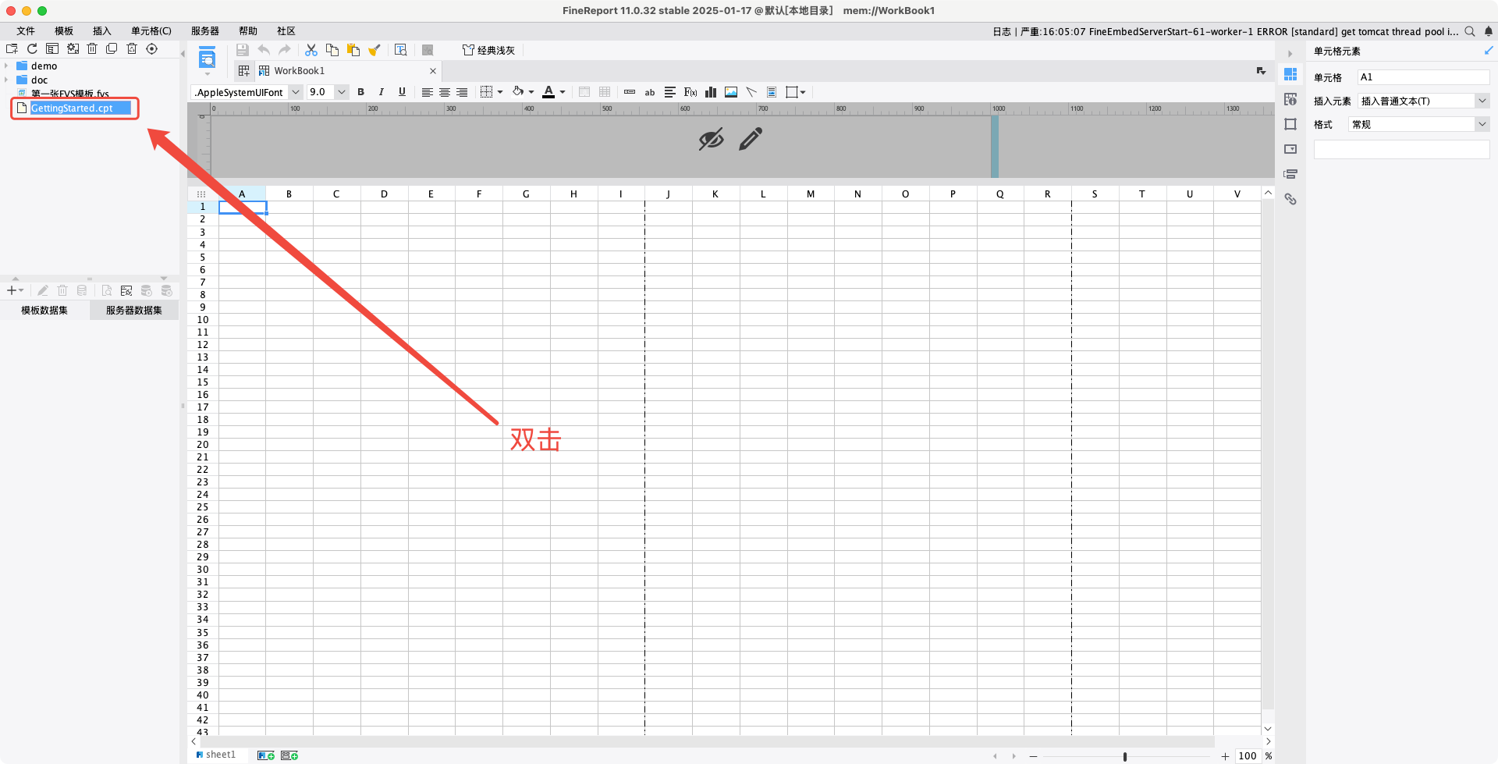Select GettingStarted.cpt in file tree
Screen dimensions: 1498x764
72,108
